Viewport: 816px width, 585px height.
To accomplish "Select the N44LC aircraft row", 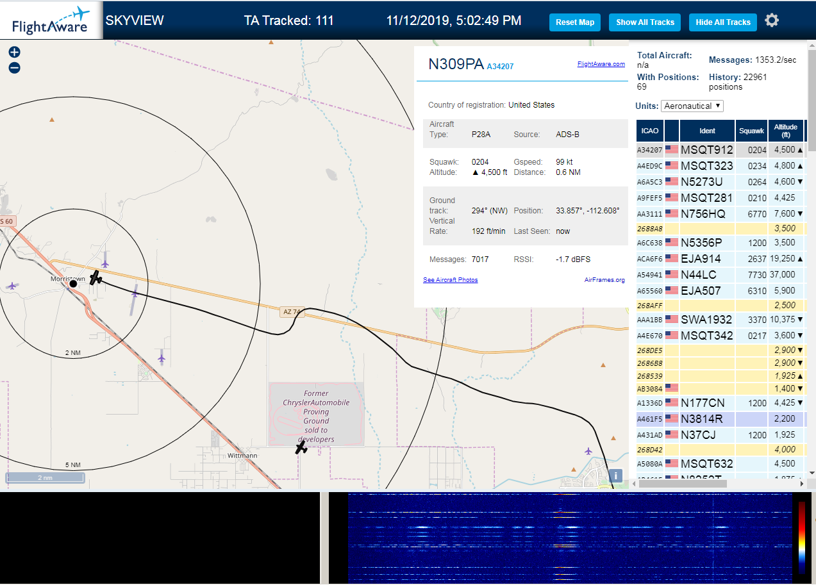I will tap(720, 274).
